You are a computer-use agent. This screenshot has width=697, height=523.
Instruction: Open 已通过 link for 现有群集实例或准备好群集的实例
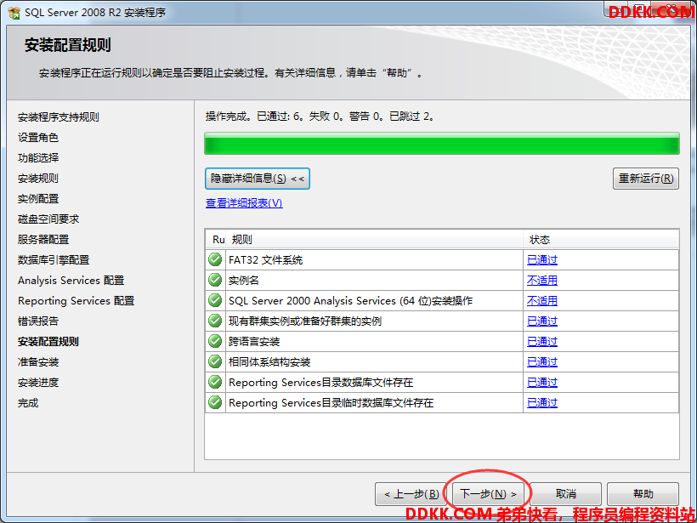(541, 321)
